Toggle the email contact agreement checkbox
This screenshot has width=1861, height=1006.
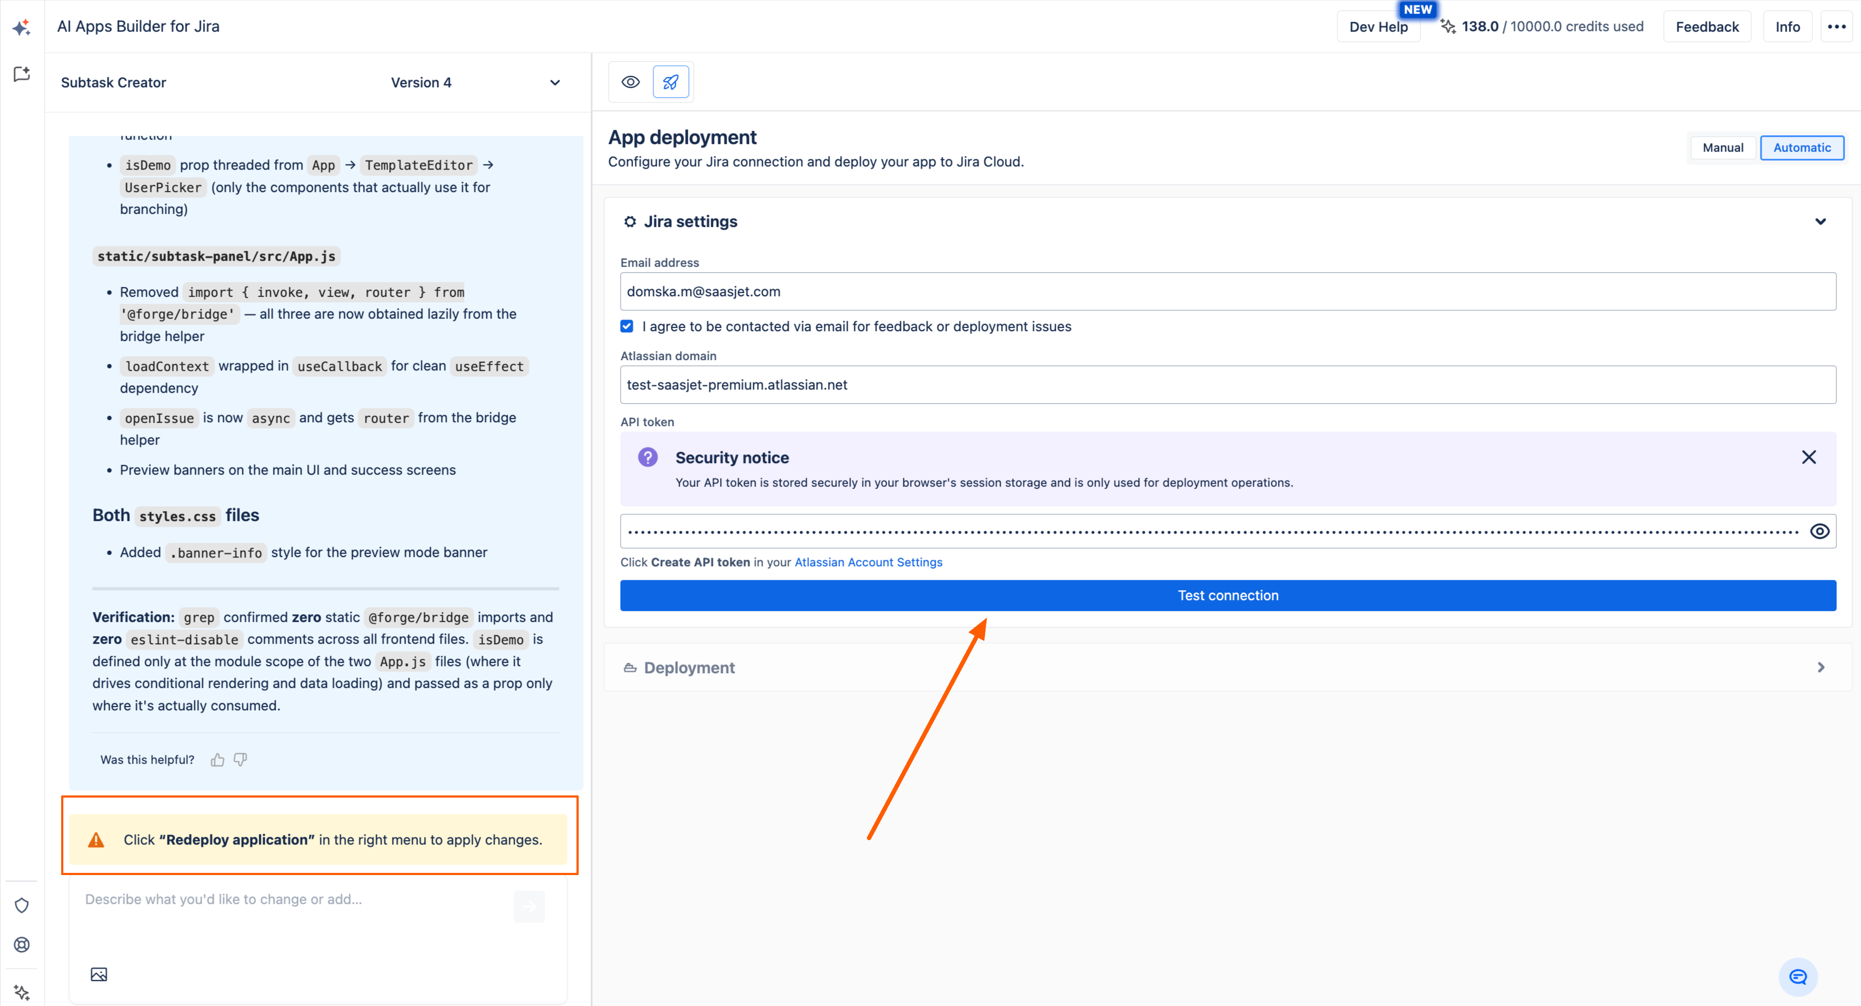(627, 326)
